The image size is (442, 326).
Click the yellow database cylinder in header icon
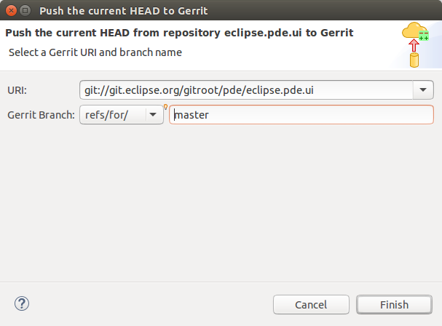(414, 60)
